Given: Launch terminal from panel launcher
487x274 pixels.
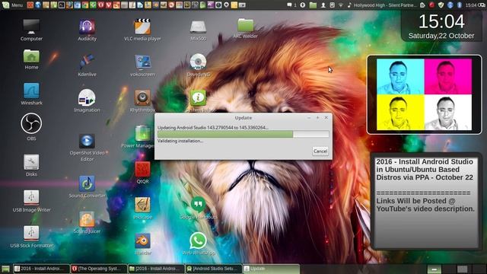Looking at the screenshot, I should [62, 5].
